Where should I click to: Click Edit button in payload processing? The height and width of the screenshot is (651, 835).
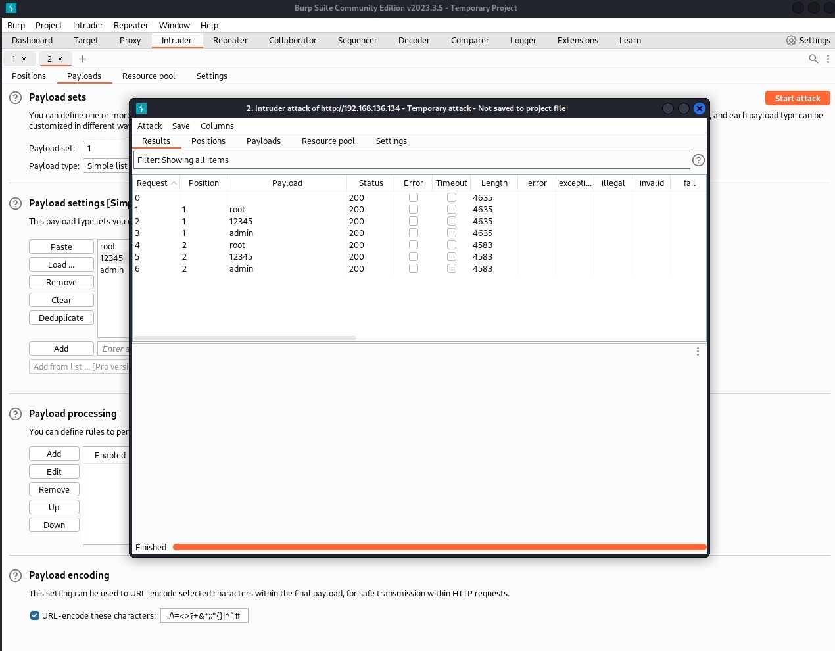coord(54,472)
